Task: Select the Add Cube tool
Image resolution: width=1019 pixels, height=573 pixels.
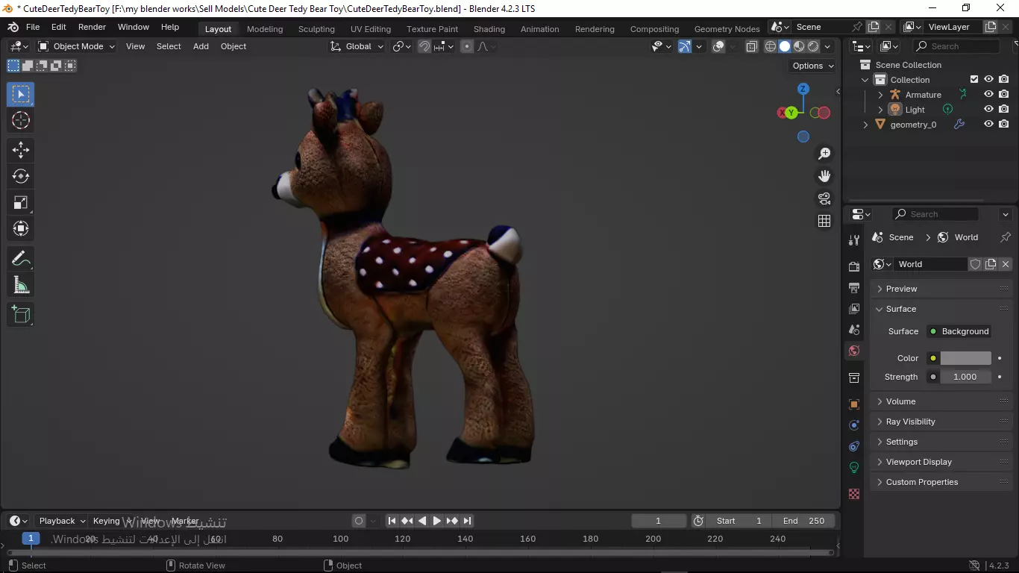Action: pyautogui.click(x=21, y=315)
